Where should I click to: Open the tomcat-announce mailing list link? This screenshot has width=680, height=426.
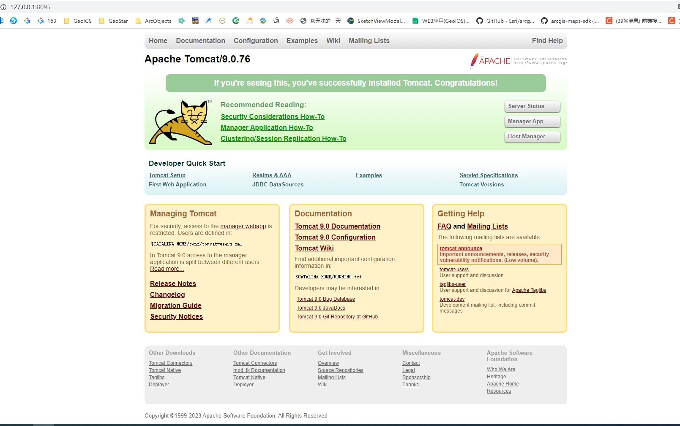[461, 248]
